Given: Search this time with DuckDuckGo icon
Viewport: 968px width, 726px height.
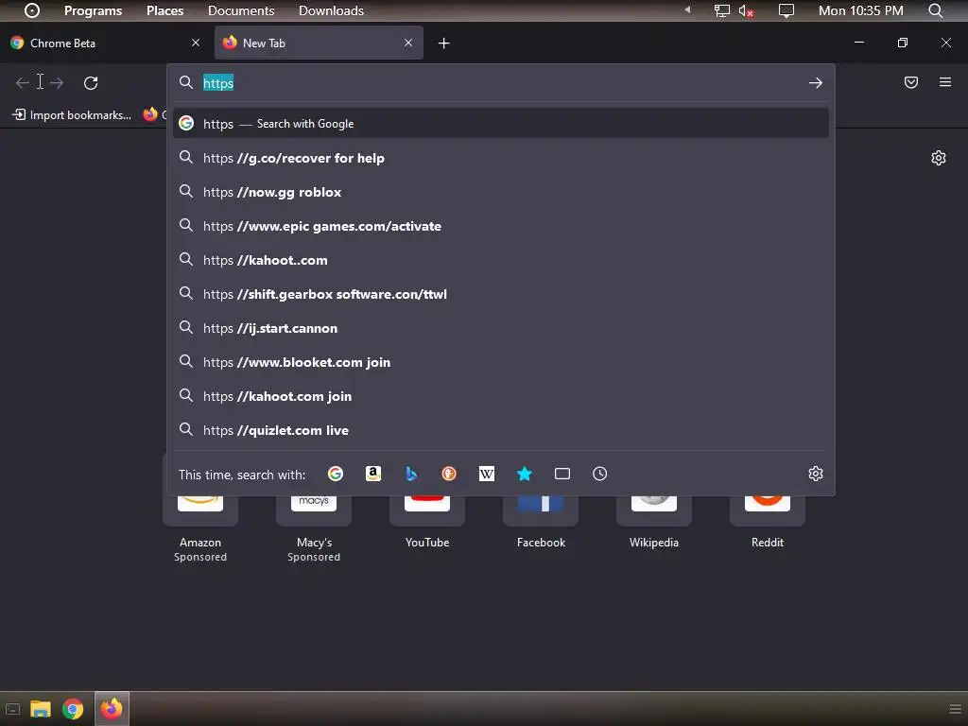Looking at the screenshot, I should (x=449, y=474).
